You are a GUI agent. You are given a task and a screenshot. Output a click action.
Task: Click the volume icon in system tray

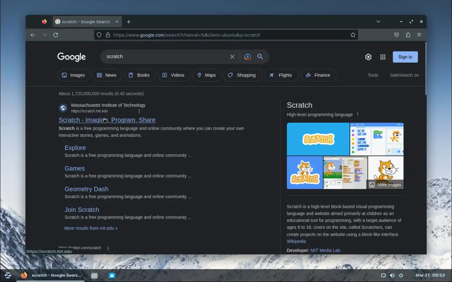pyautogui.click(x=392, y=275)
